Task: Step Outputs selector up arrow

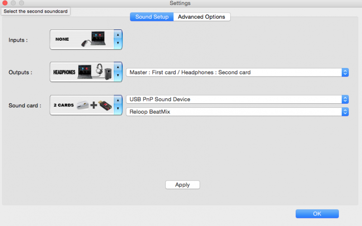Action: tap(118, 67)
